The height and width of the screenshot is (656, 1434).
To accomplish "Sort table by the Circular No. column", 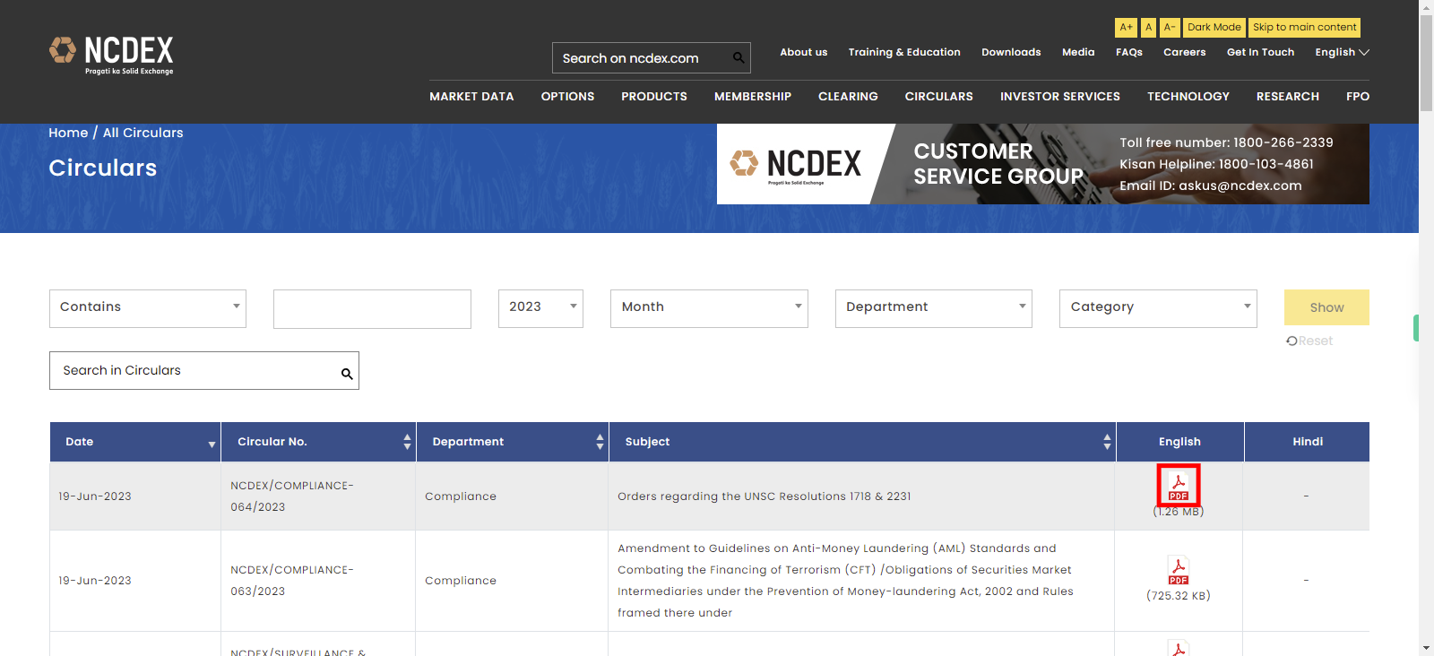I will [318, 442].
